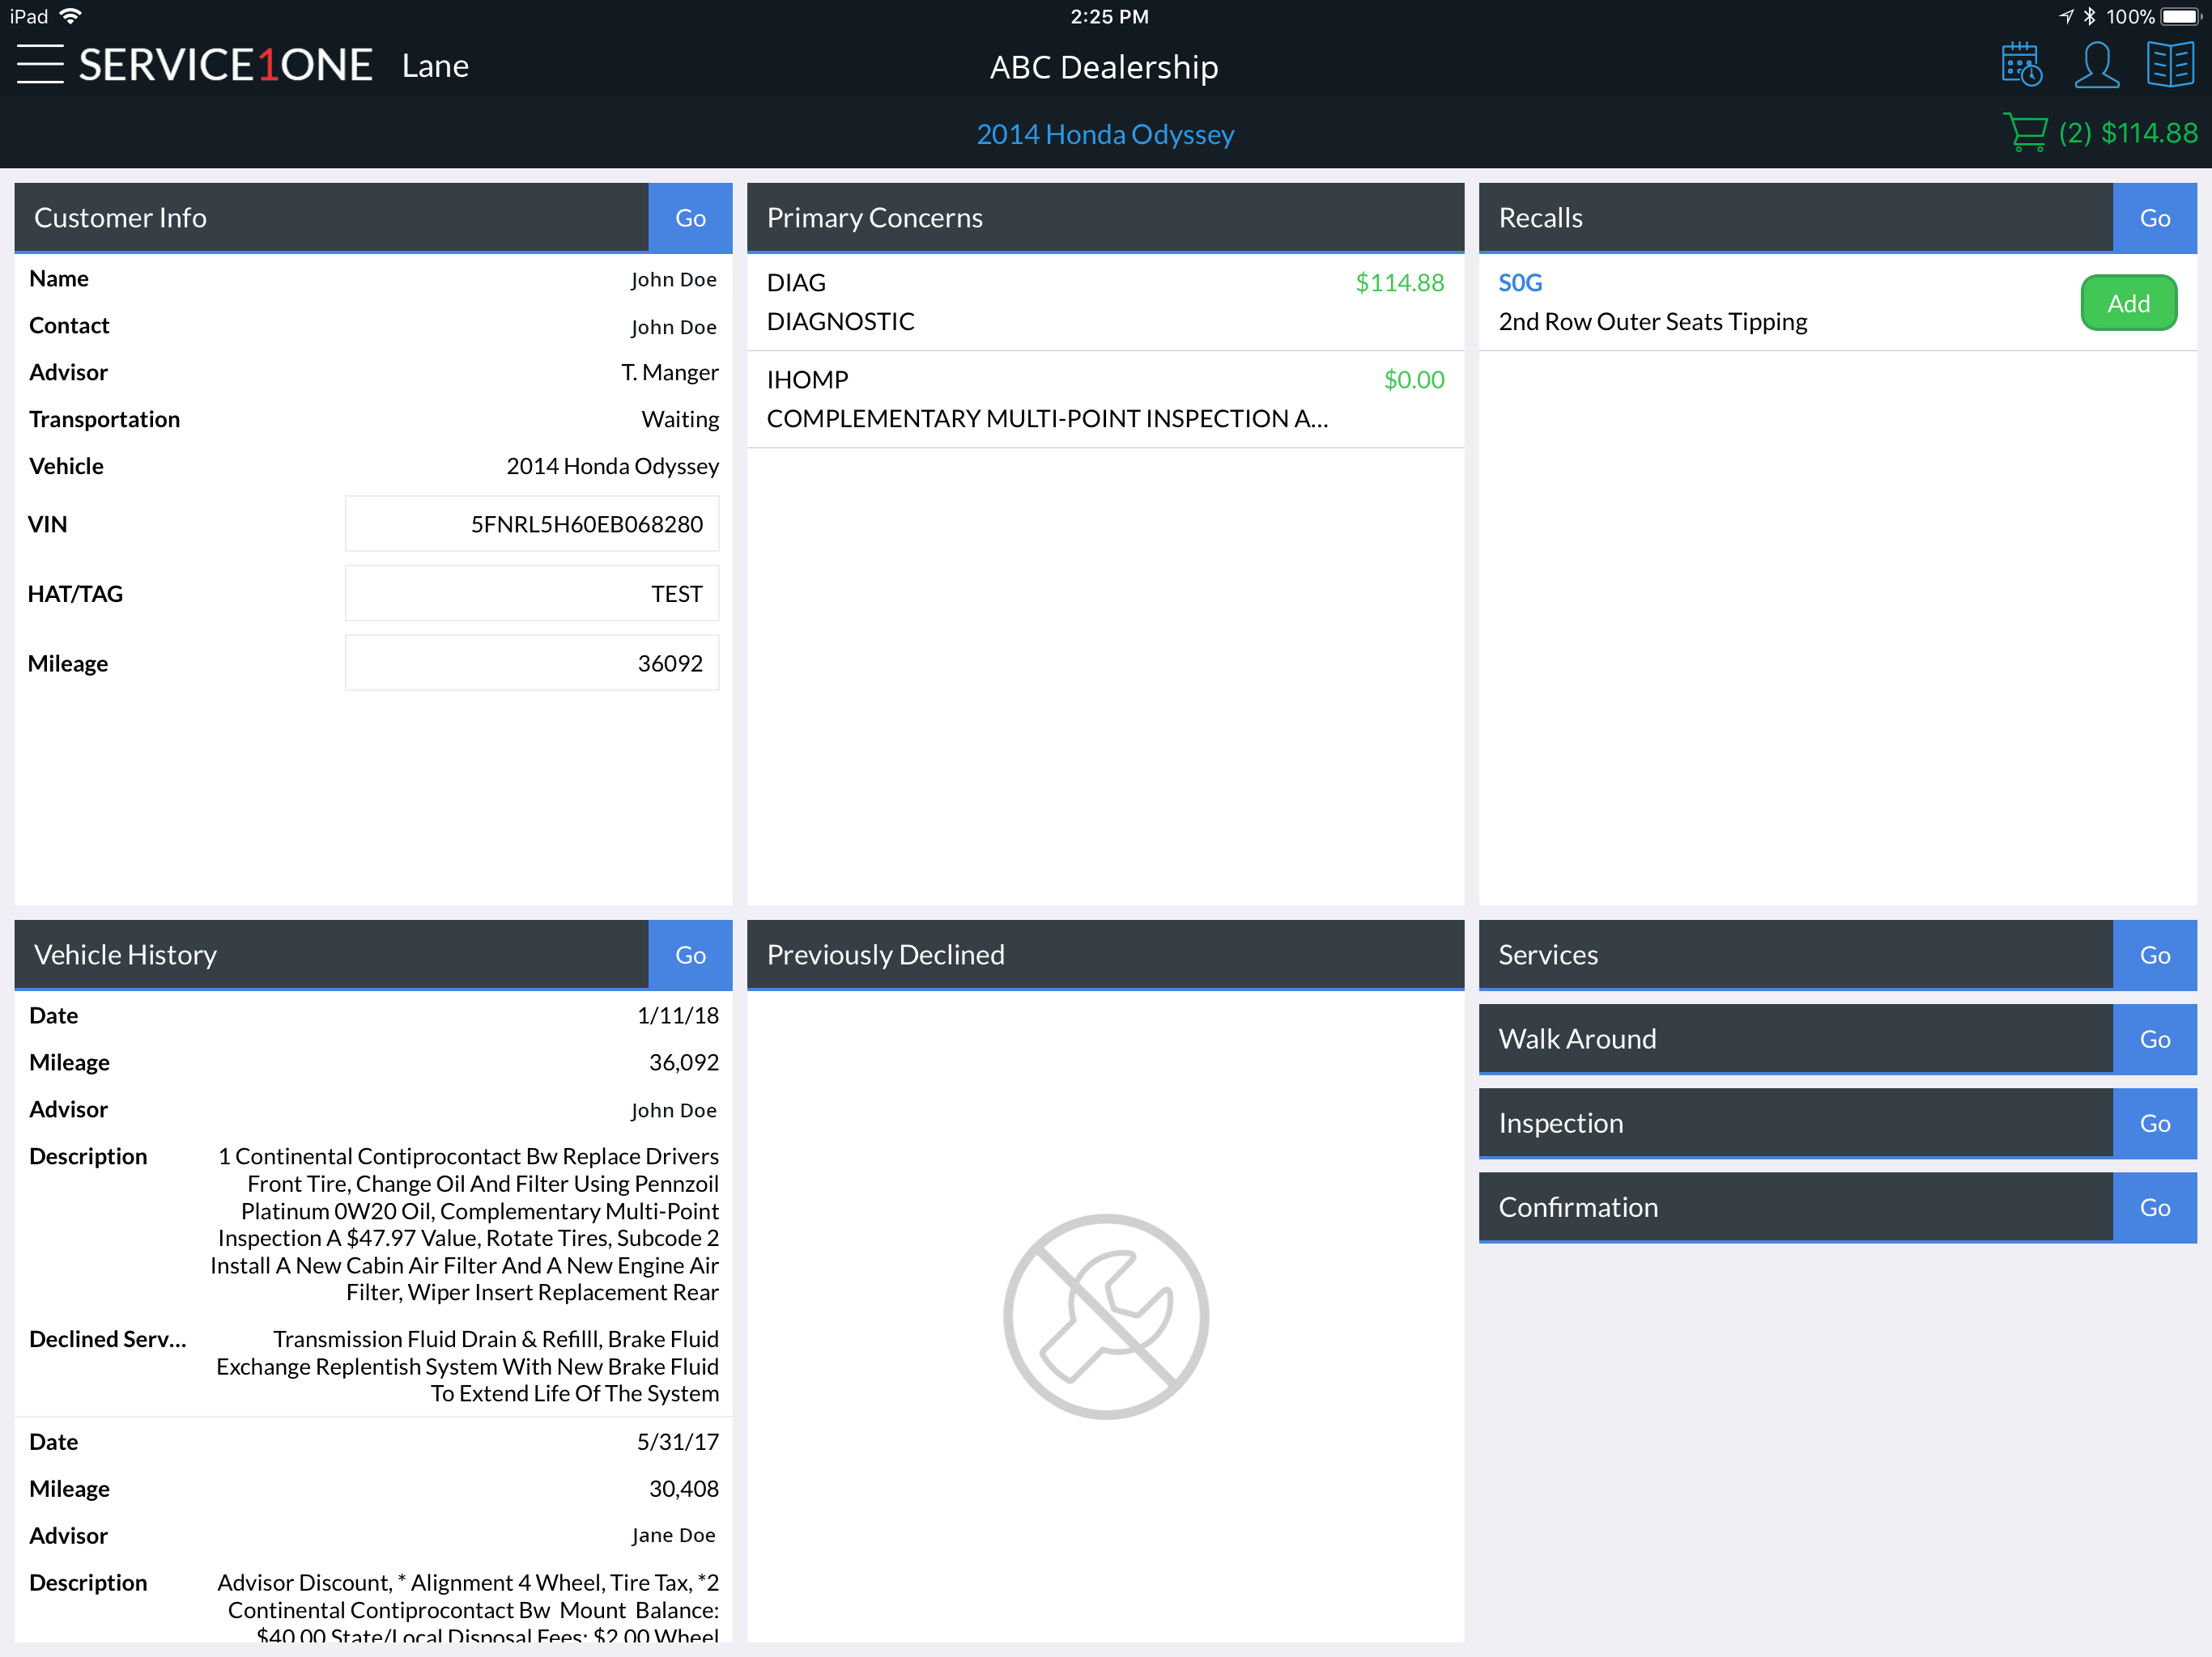Add the S0G recall
Screen dimensions: 2212x1657
[x=2127, y=303]
